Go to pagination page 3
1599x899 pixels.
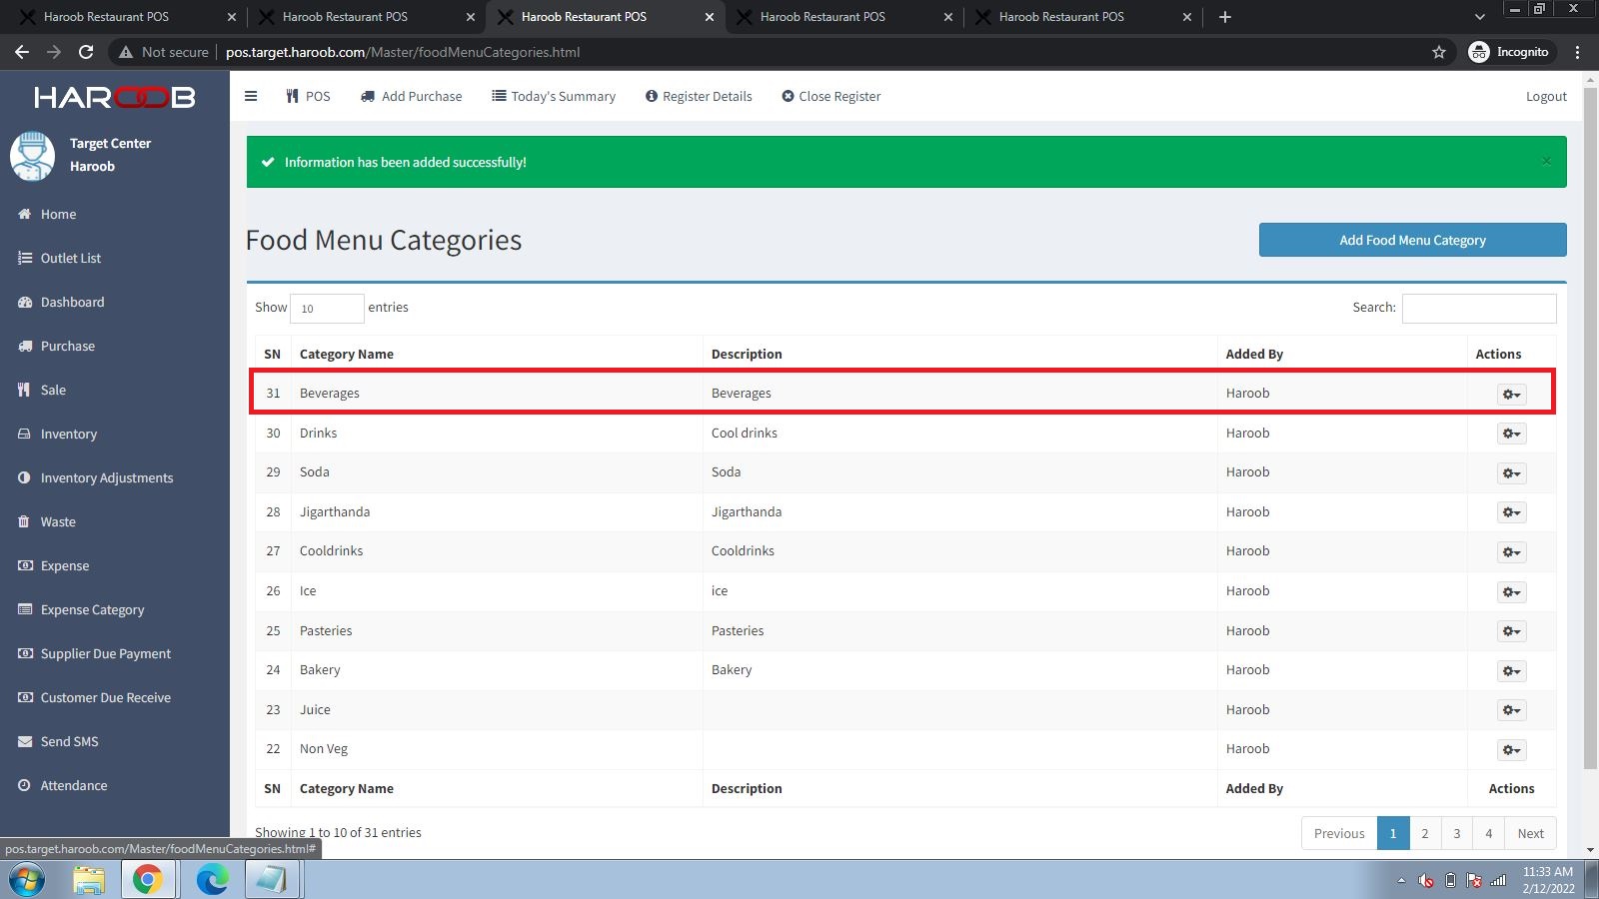(1457, 833)
